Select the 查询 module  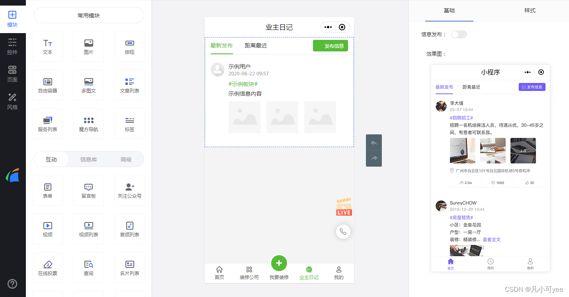[88, 268]
